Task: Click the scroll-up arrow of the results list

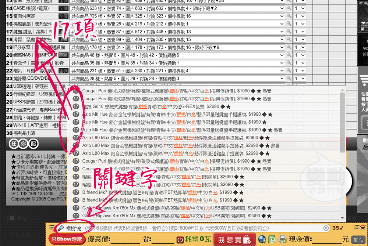Action: [x=342, y=90]
